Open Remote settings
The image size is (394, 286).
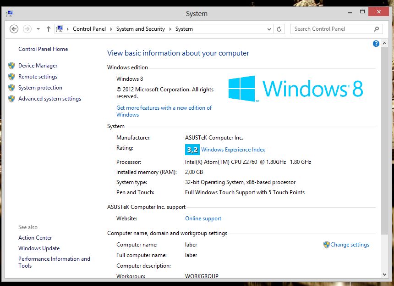pyautogui.click(x=38, y=77)
